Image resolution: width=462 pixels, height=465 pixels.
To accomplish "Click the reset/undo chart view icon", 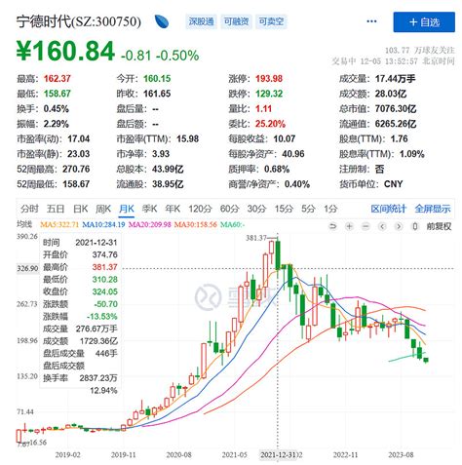I will click(332, 226).
